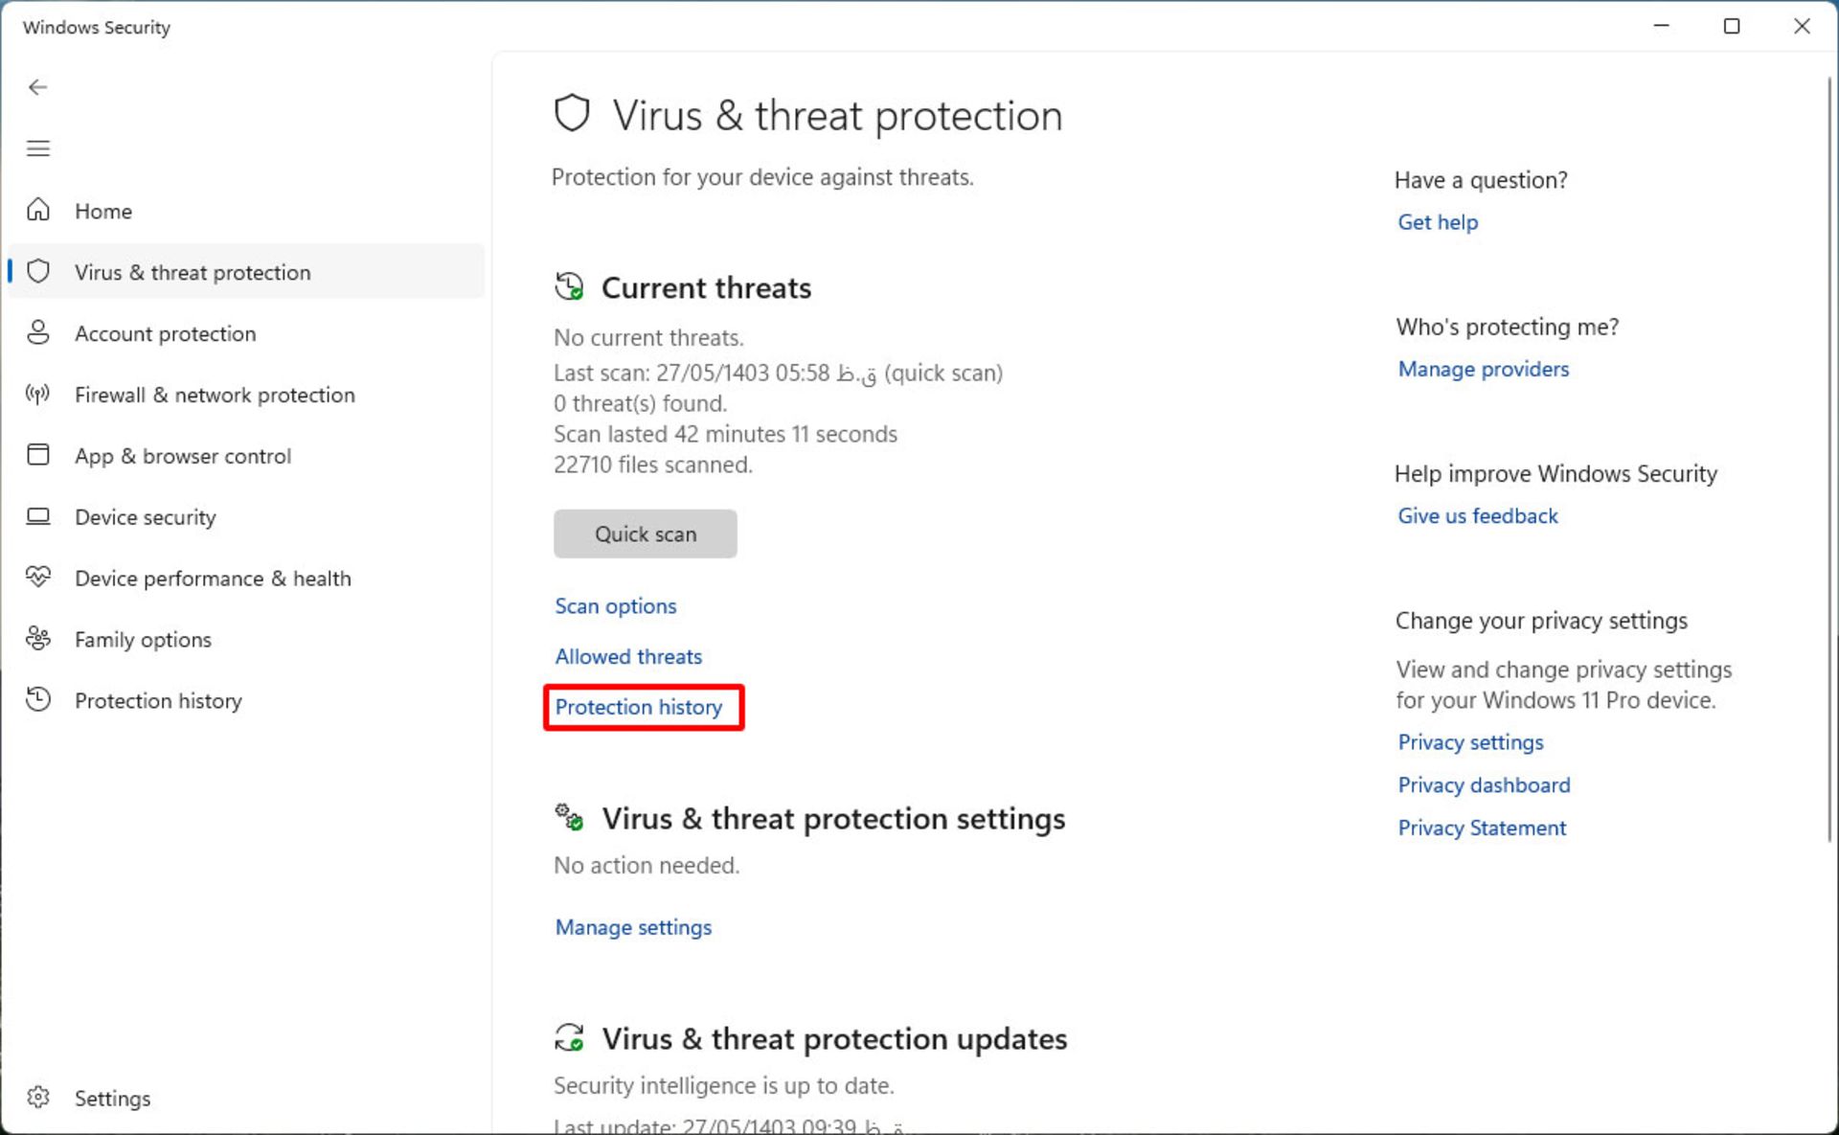Click 'Protection for your device against threats.' text

tap(762, 177)
